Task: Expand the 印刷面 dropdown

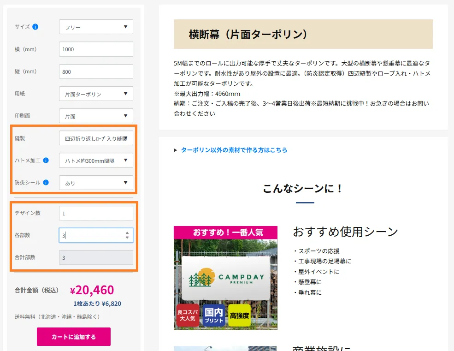Action: pyautogui.click(x=96, y=116)
